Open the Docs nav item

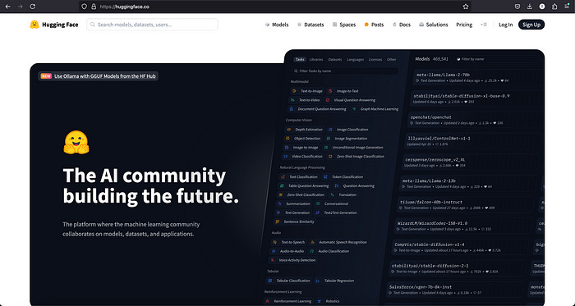coord(402,25)
